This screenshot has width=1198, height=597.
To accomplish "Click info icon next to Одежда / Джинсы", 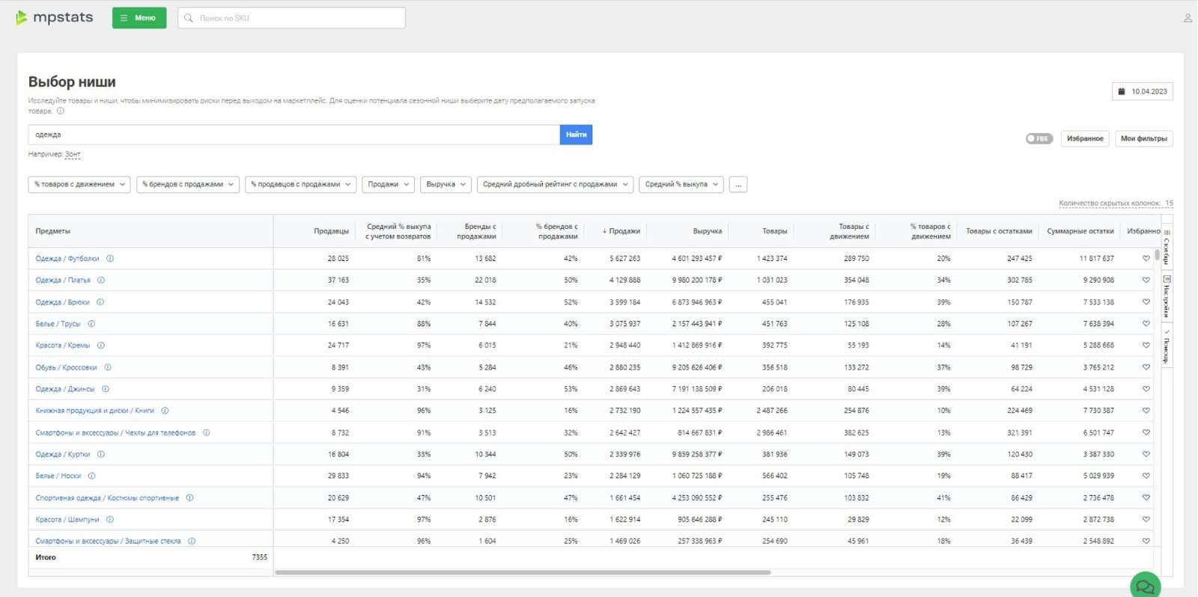I will point(106,389).
